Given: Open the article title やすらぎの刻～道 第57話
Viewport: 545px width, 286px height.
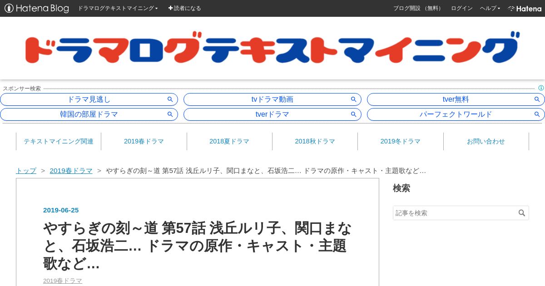Looking at the screenshot, I should (x=197, y=246).
